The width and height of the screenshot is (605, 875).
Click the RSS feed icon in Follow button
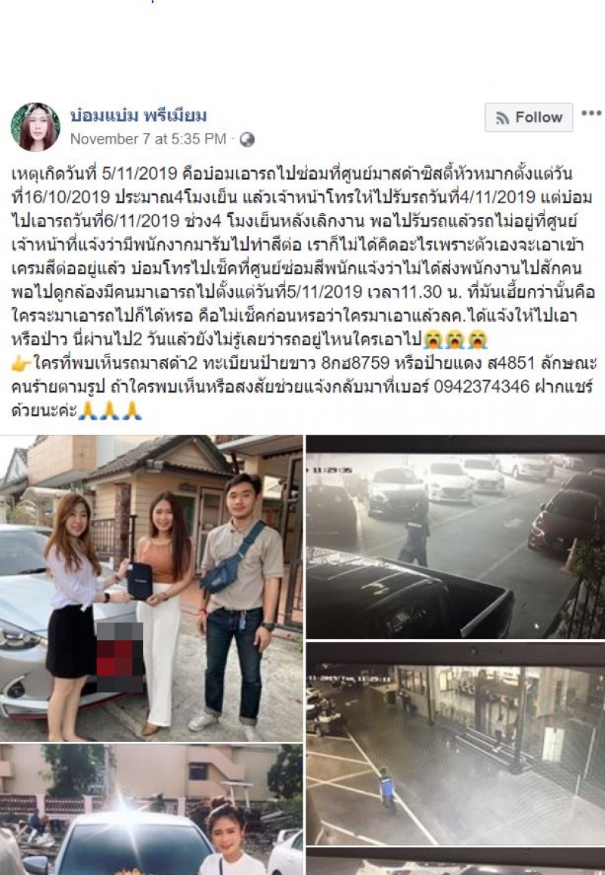502,118
